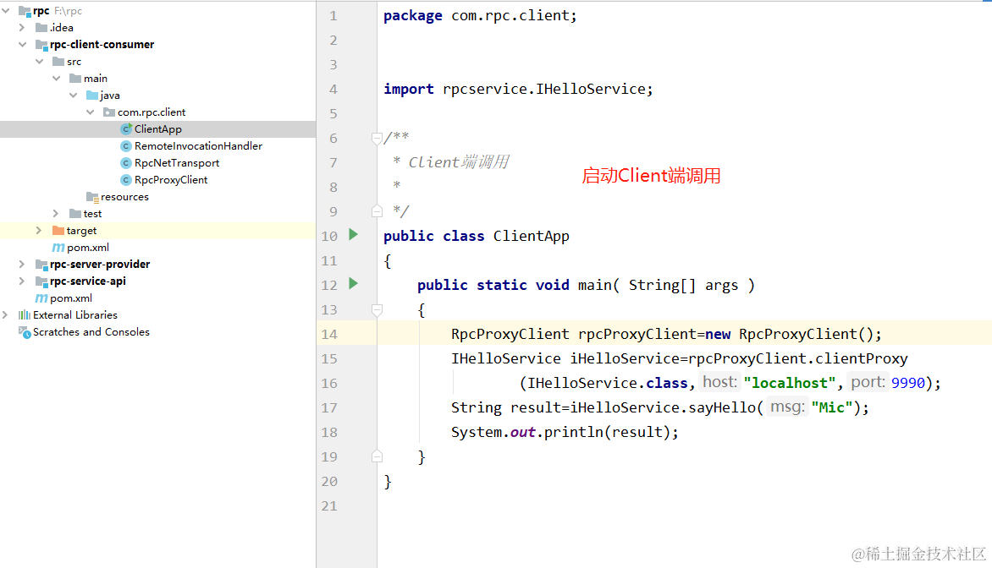Select RemoteInvocationHandler in the project tree

158,146
